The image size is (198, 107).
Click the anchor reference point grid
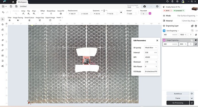[x=121, y=12]
